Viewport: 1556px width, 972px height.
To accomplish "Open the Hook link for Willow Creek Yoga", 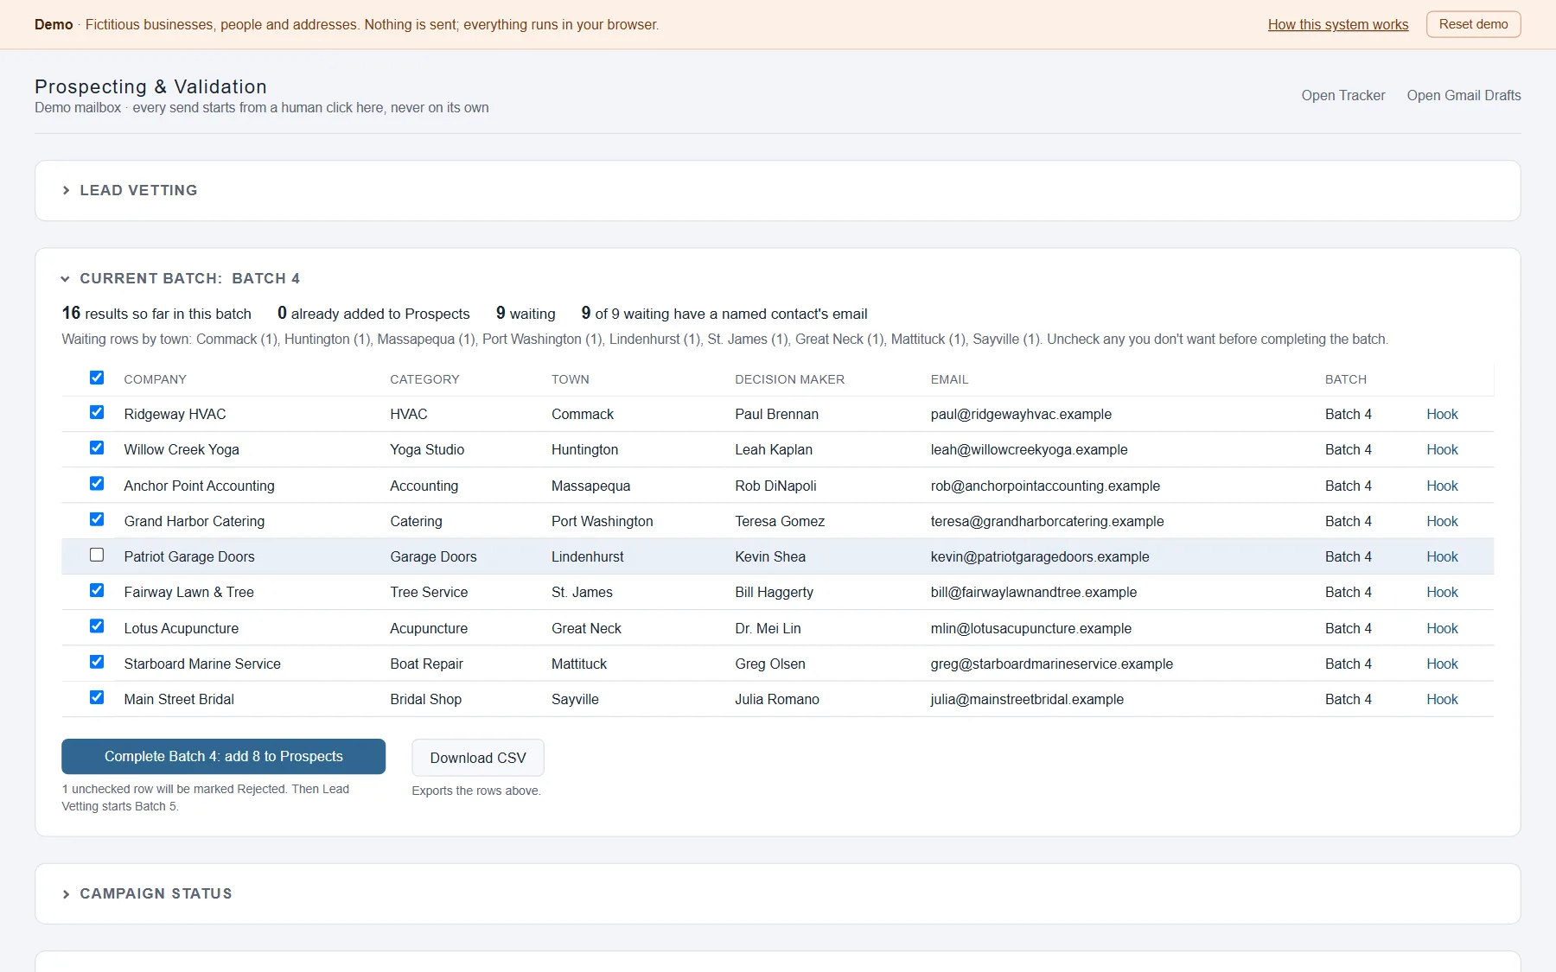I will [x=1442, y=449].
